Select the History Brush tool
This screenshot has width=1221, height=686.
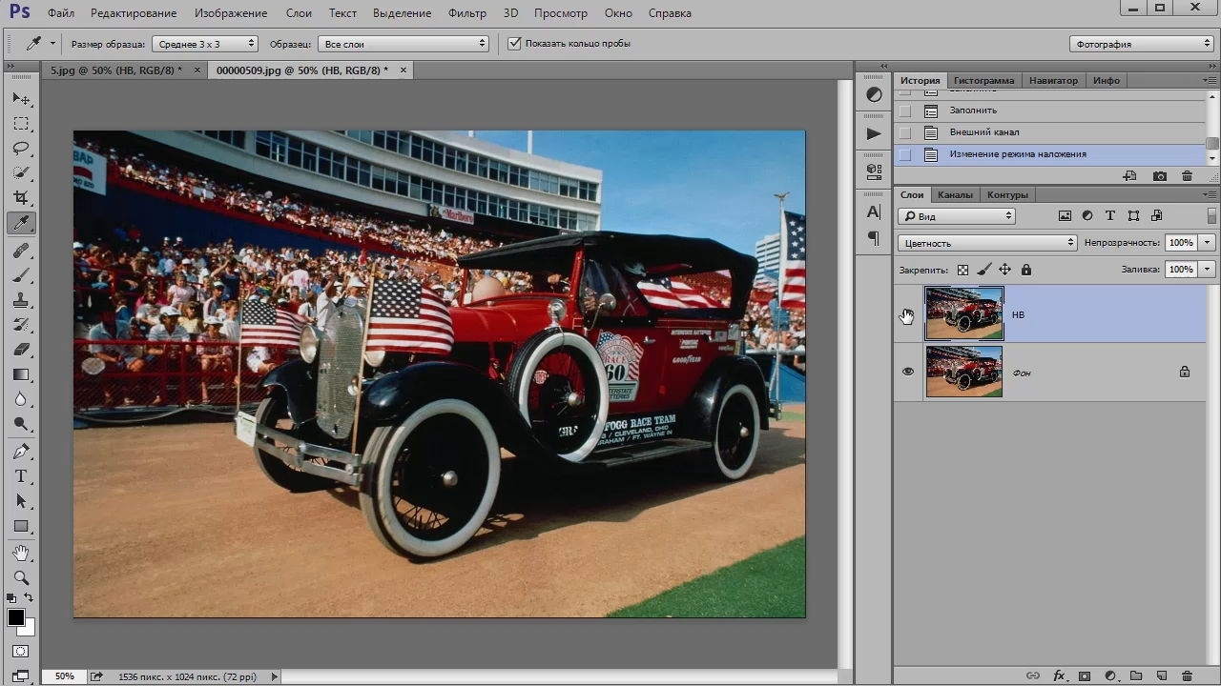click(21, 325)
